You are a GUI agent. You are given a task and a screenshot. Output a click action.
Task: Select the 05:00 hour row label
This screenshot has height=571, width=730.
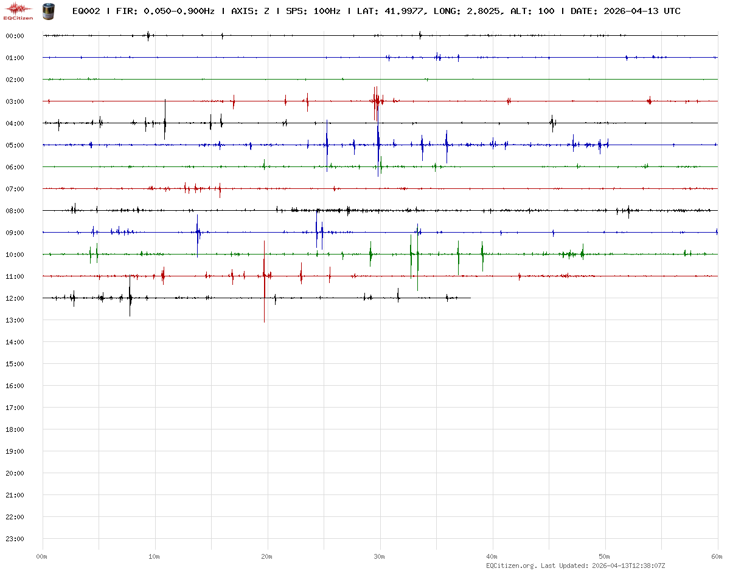tap(15, 145)
